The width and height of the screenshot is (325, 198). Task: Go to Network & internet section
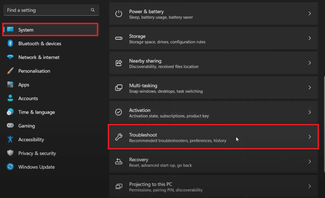(x=39, y=57)
